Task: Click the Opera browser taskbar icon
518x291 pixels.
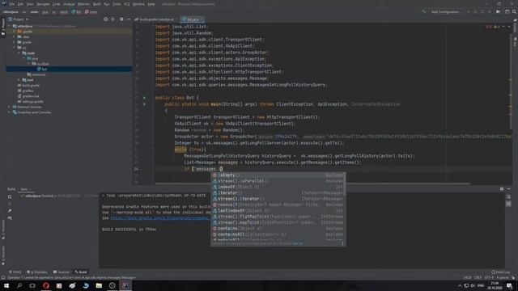Action: pyautogui.click(x=46, y=285)
